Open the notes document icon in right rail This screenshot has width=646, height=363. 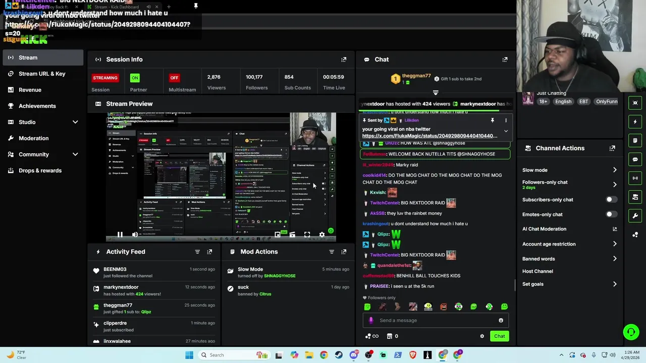tap(635, 140)
